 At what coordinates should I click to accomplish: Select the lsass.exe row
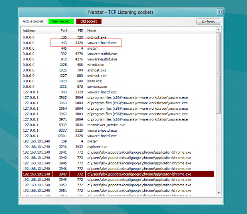[95, 81]
